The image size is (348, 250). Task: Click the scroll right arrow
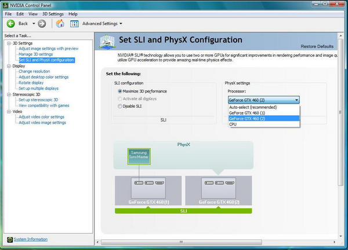tap(334, 242)
